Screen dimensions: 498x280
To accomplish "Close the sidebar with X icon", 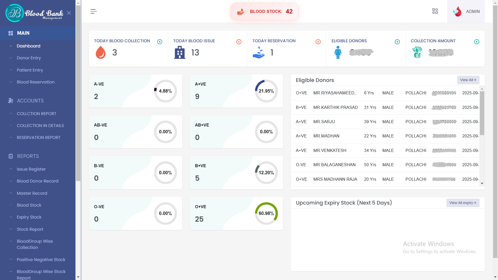I will coord(69,13).
